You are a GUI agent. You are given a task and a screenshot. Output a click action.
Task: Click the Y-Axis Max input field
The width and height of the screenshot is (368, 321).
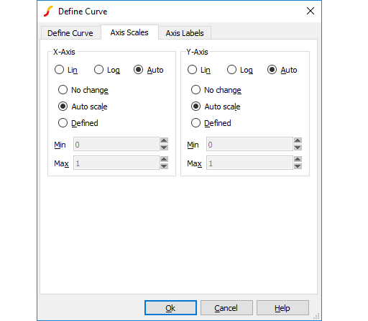coord(249,163)
